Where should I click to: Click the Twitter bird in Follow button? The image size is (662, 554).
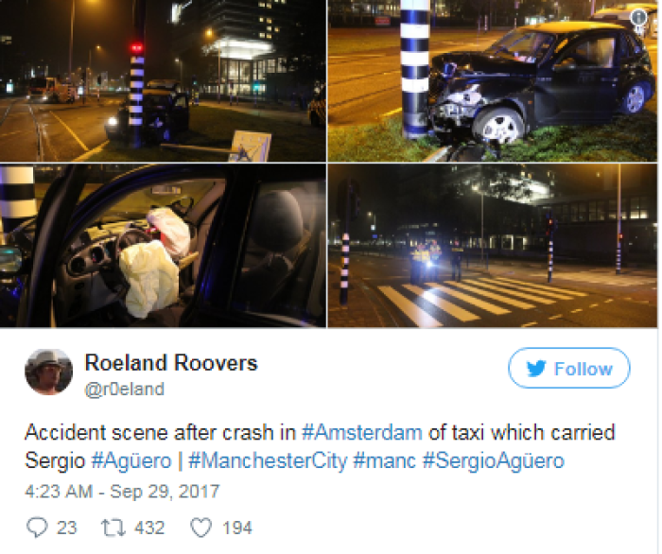(x=536, y=369)
